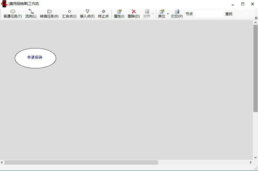Select the 申请报销 workflow node

coord(35,58)
